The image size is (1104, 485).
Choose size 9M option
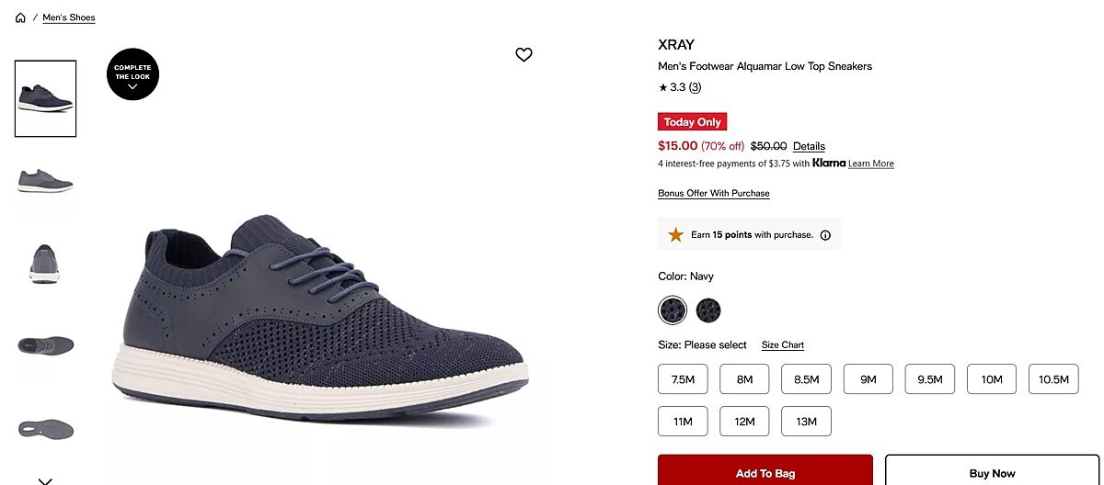click(x=868, y=379)
